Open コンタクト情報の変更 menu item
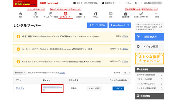This screenshot has width=179, height=100. [149, 88]
